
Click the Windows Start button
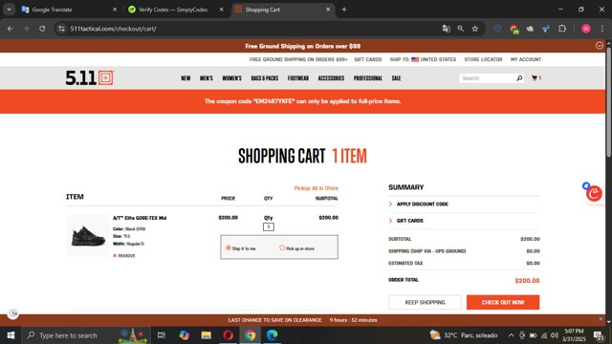pyautogui.click(x=11, y=335)
